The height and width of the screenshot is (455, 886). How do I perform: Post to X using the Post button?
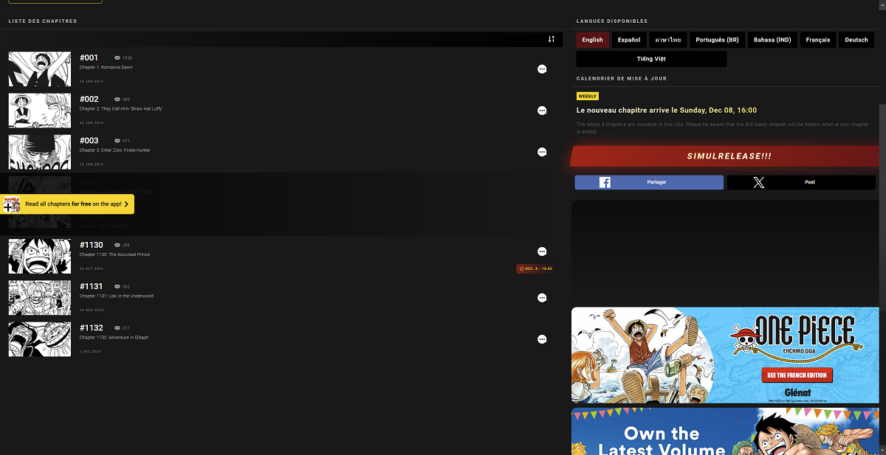[801, 182]
